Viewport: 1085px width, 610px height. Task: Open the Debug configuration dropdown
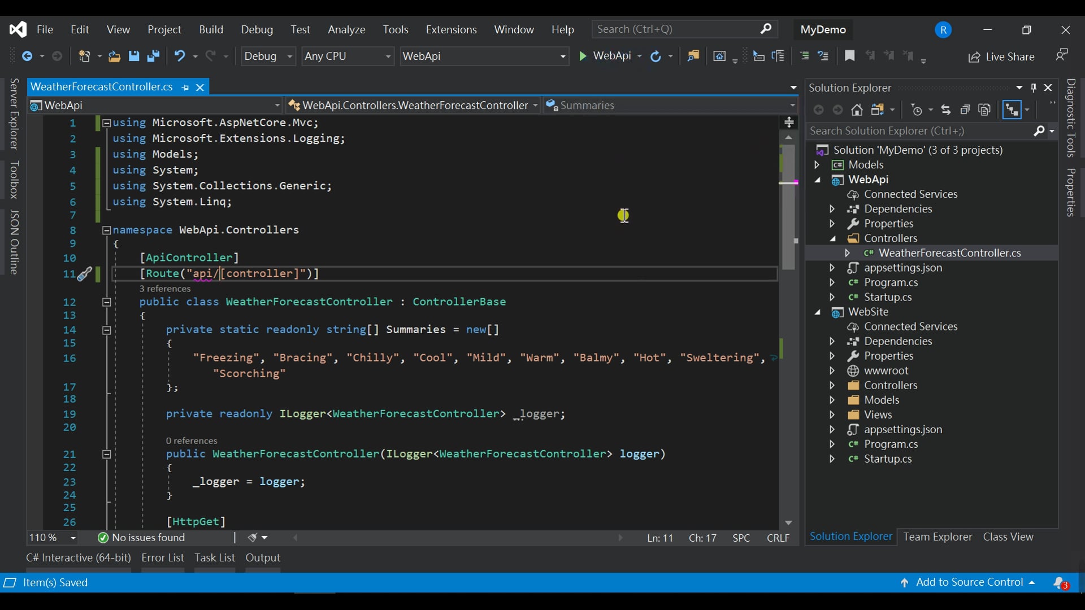268,56
